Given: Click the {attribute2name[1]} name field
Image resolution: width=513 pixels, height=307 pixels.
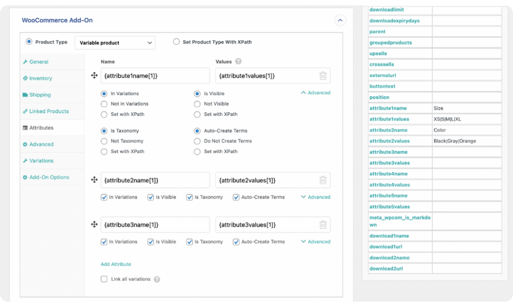Looking at the screenshot, I should pos(155,180).
